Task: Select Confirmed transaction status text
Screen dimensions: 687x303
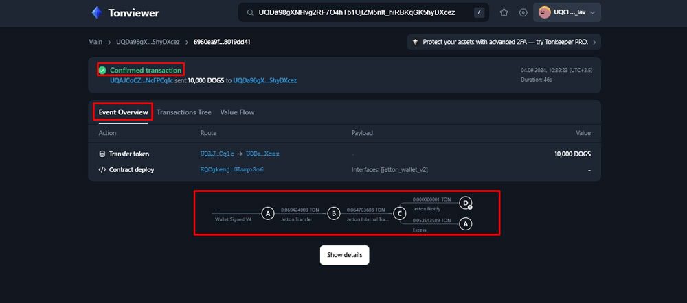Action: [x=146, y=70]
